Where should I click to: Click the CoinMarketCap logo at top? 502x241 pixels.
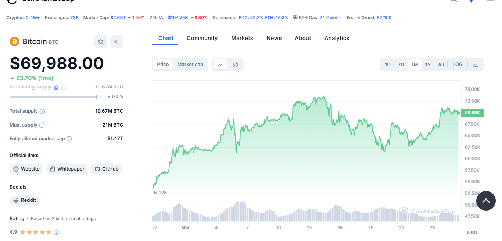tap(40, 1)
